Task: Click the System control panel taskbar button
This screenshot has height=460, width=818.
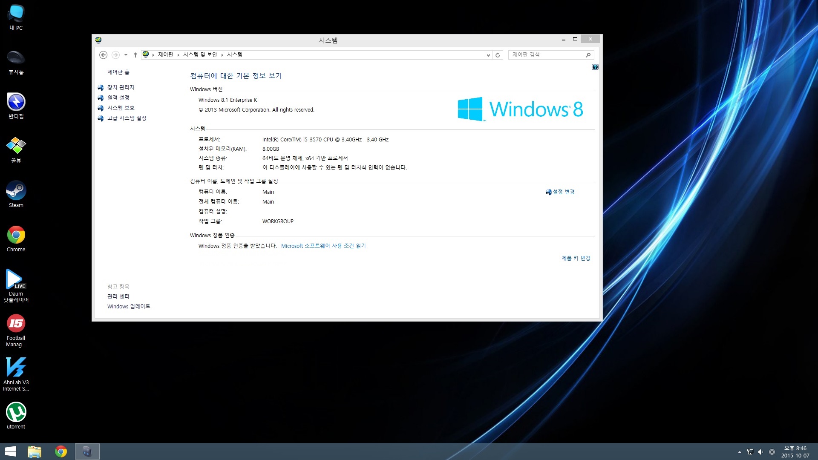Action: coord(87,451)
